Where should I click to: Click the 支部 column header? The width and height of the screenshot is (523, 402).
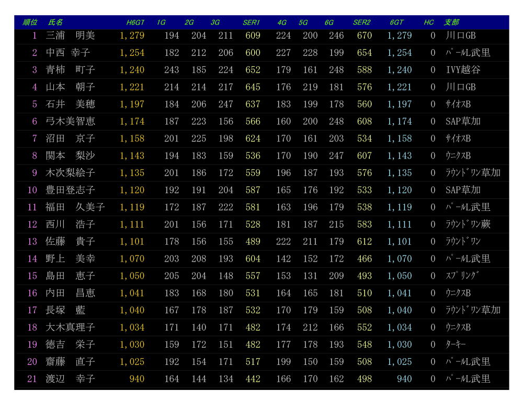coord(451,22)
